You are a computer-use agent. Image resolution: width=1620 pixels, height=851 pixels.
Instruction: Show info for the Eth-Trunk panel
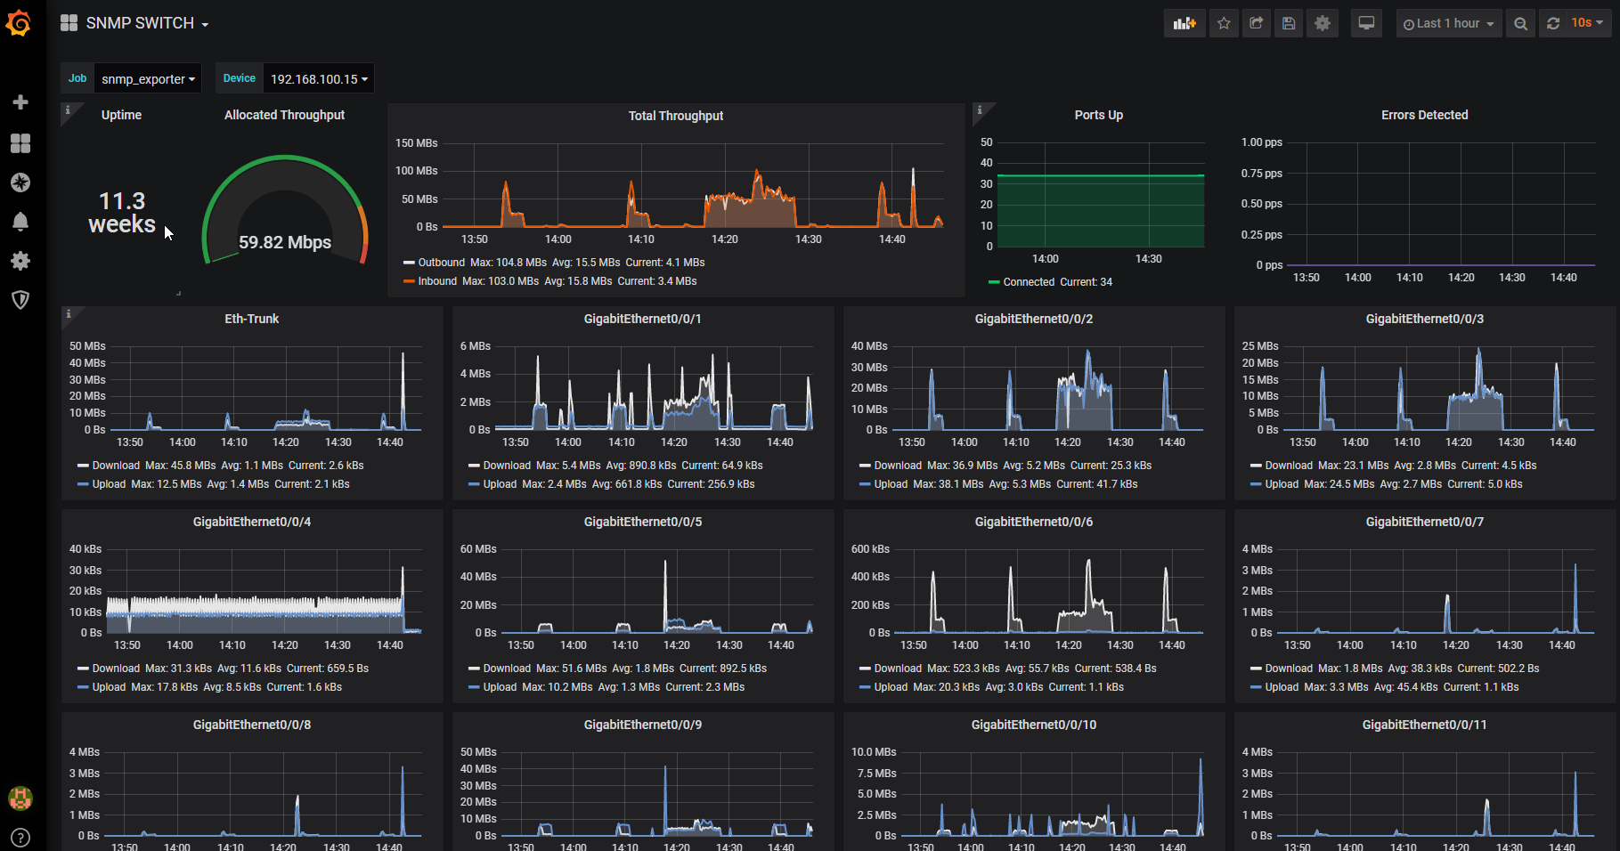pyautogui.click(x=68, y=313)
